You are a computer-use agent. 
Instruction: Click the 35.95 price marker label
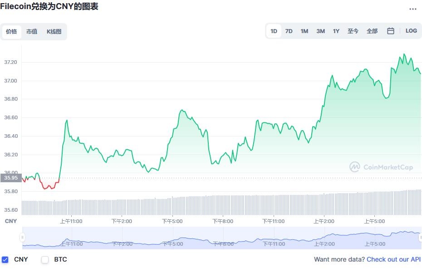(11, 178)
